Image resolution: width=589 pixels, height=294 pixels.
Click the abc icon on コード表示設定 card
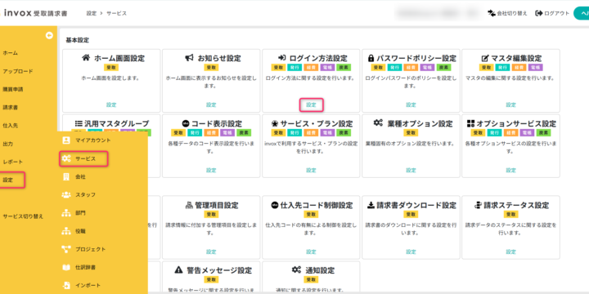click(x=185, y=123)
